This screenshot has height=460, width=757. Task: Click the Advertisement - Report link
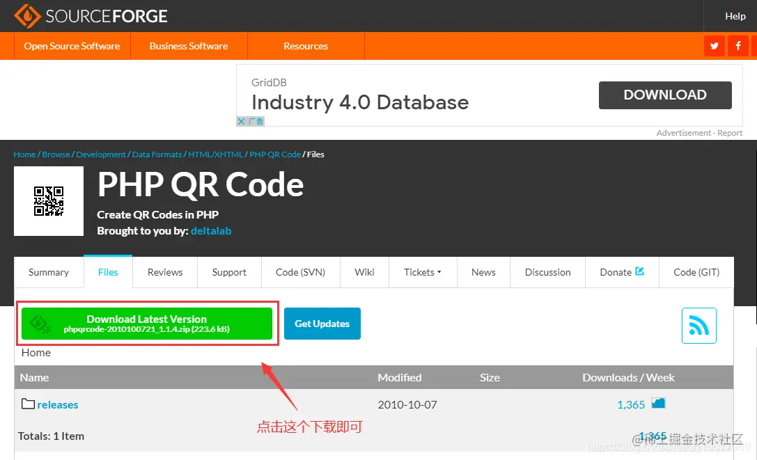[699, 132]
